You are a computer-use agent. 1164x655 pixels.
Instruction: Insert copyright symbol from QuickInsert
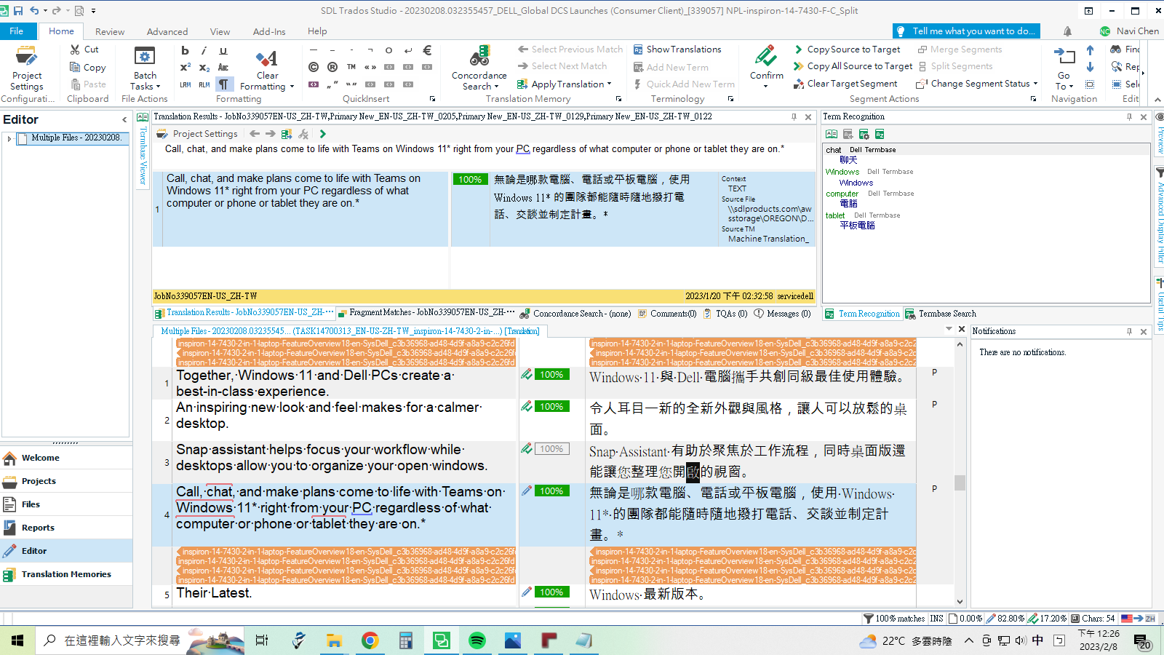(314, 67)
